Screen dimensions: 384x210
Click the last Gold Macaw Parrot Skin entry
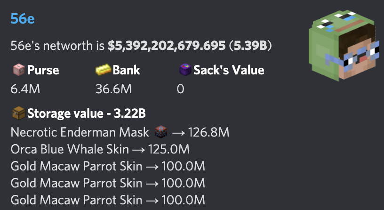pyautogui.click(x=108, y=200)
